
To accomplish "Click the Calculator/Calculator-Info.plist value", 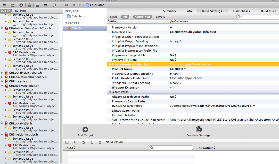I will tap(193, 32).
